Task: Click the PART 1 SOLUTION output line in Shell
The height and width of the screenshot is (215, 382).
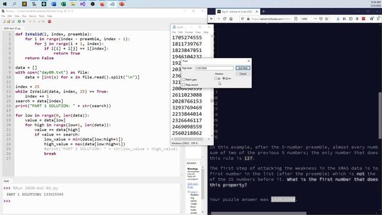Action: tap(35, 195)
